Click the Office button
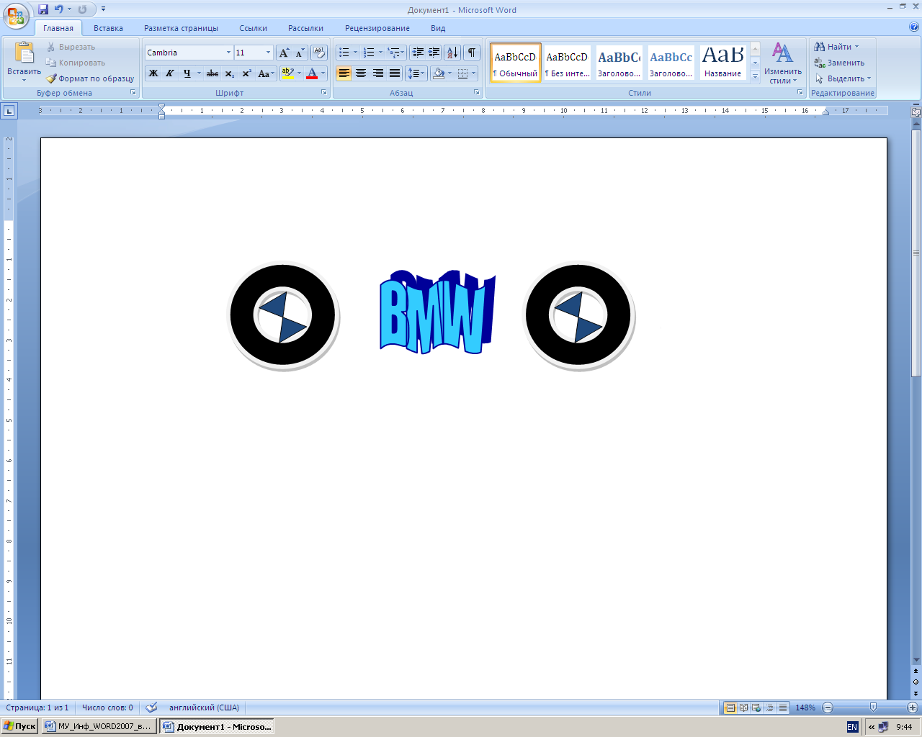Viewport: 922px width, 737px height. [16, 16]
